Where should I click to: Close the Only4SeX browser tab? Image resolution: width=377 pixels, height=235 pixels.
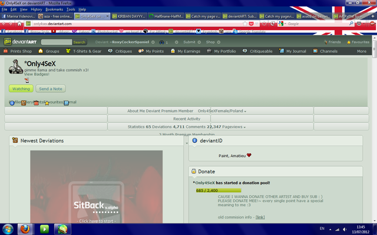[x=107, y=16]
